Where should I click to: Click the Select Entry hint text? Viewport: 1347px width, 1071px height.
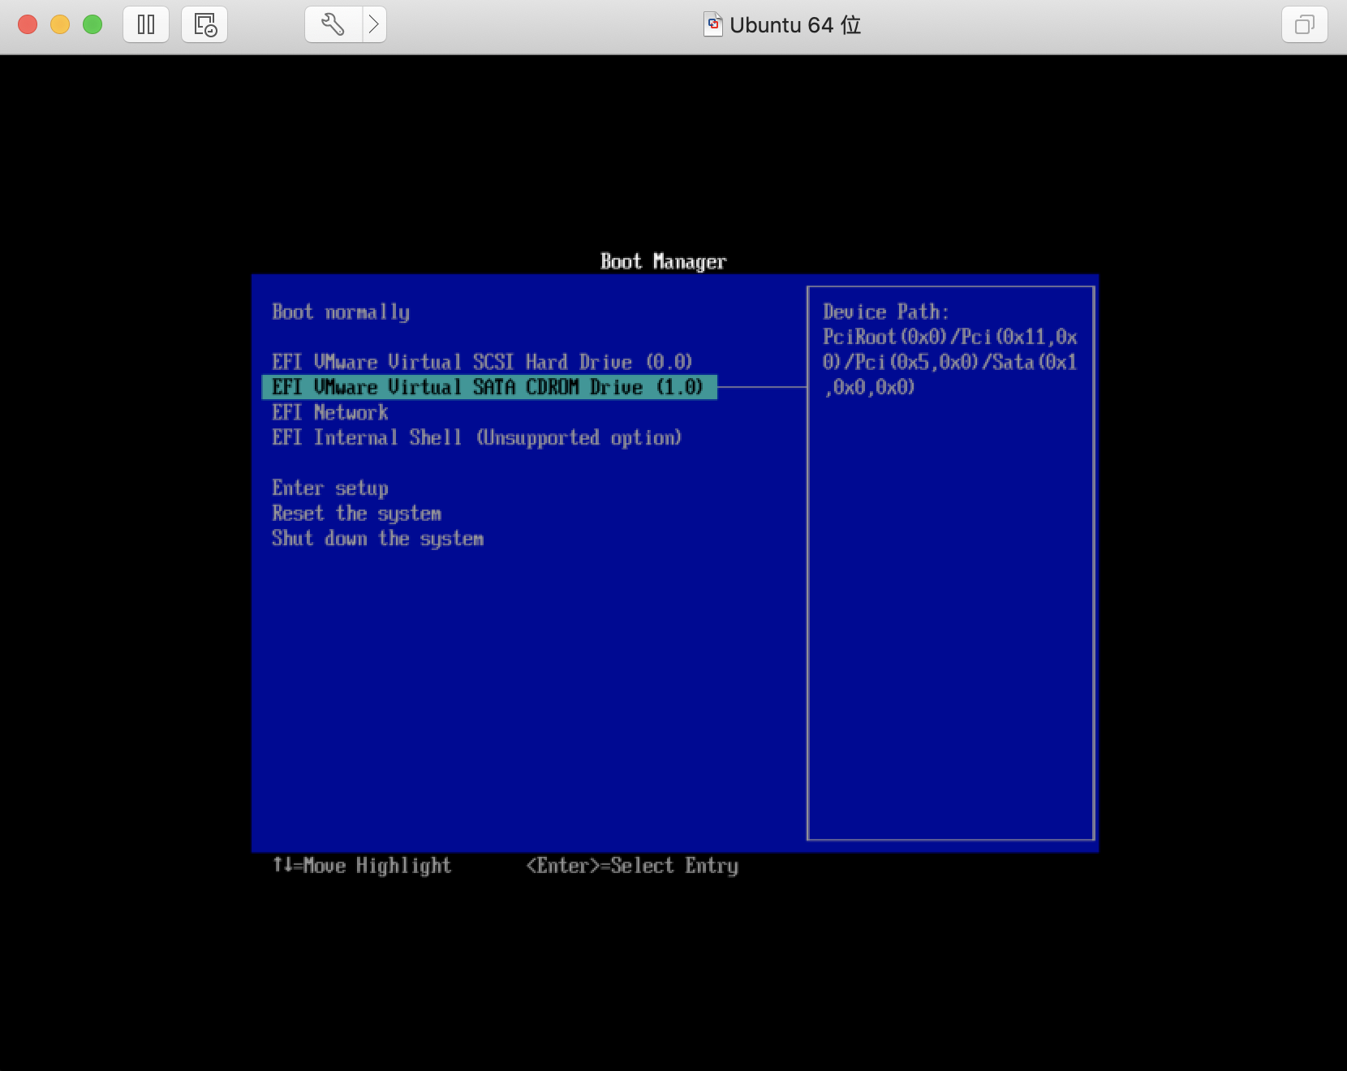(x=632, y=866)
